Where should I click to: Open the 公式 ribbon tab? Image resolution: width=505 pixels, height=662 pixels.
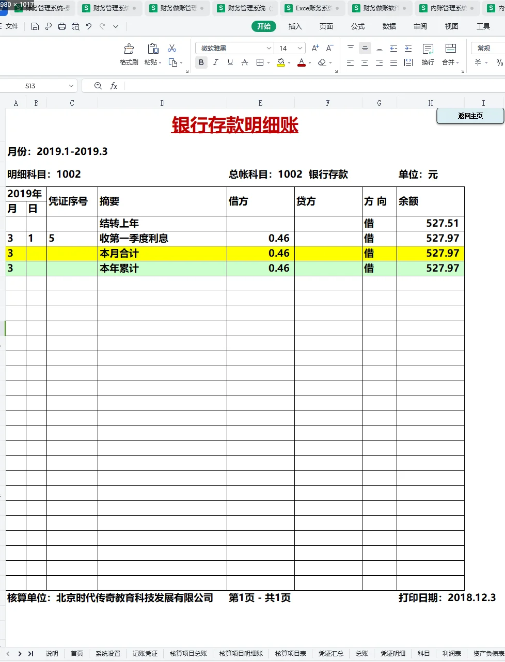(x=357, y=26)
